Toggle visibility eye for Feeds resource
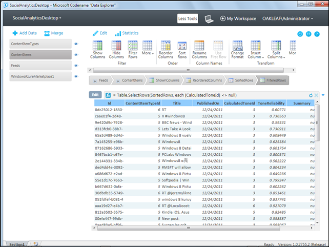329x247 pixels. point(76,66)
